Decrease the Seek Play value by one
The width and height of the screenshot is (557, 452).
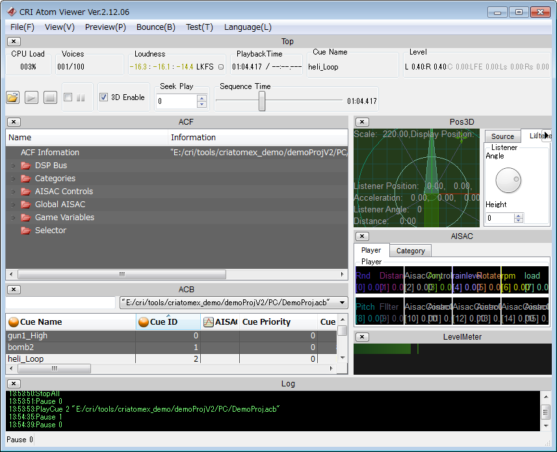201,104
